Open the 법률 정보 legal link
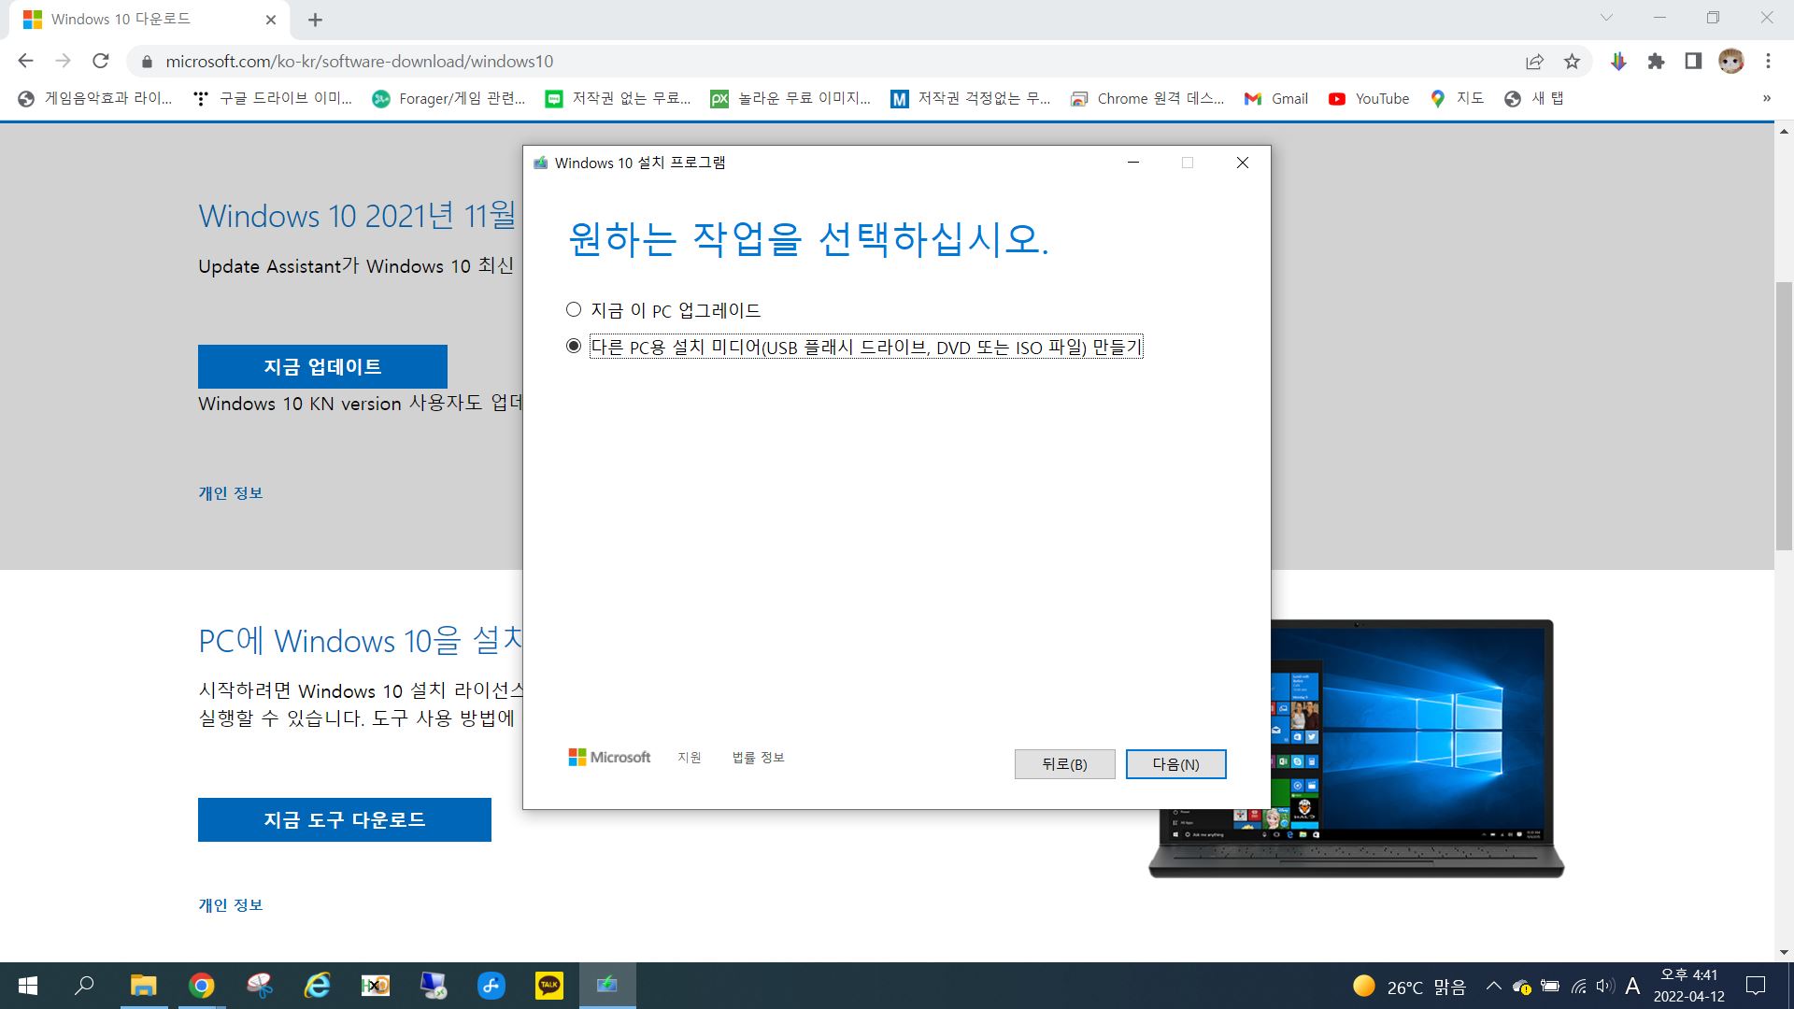Screen dimensions: 1794x1009 pos(758,758)
